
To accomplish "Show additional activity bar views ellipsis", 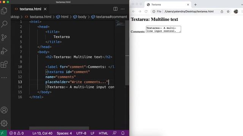I will pos(4,77).
